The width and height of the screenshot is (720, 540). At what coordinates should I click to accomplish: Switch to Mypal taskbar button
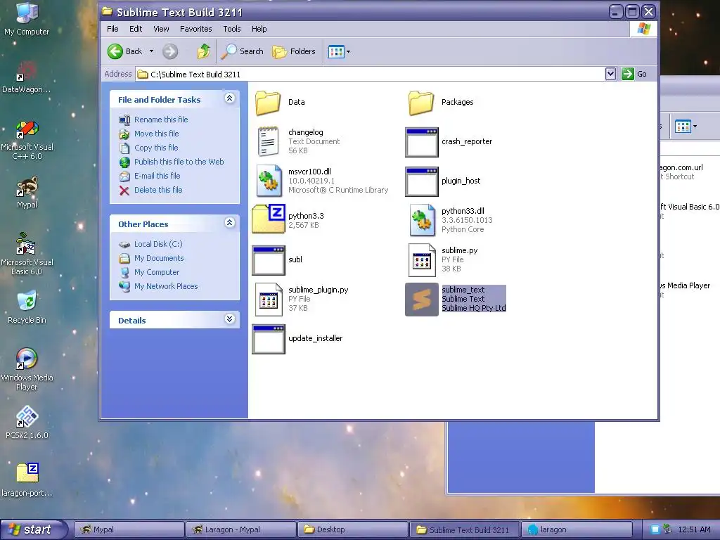(129, 529)
